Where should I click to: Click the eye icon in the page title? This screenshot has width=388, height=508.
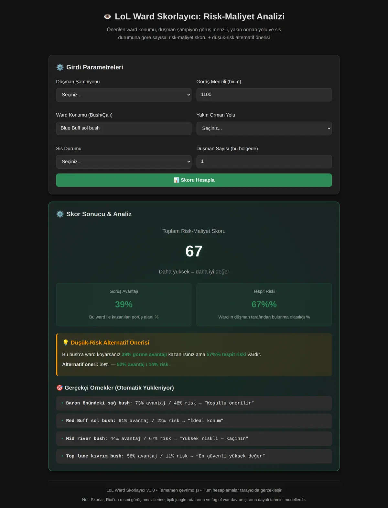coord(107,16)
